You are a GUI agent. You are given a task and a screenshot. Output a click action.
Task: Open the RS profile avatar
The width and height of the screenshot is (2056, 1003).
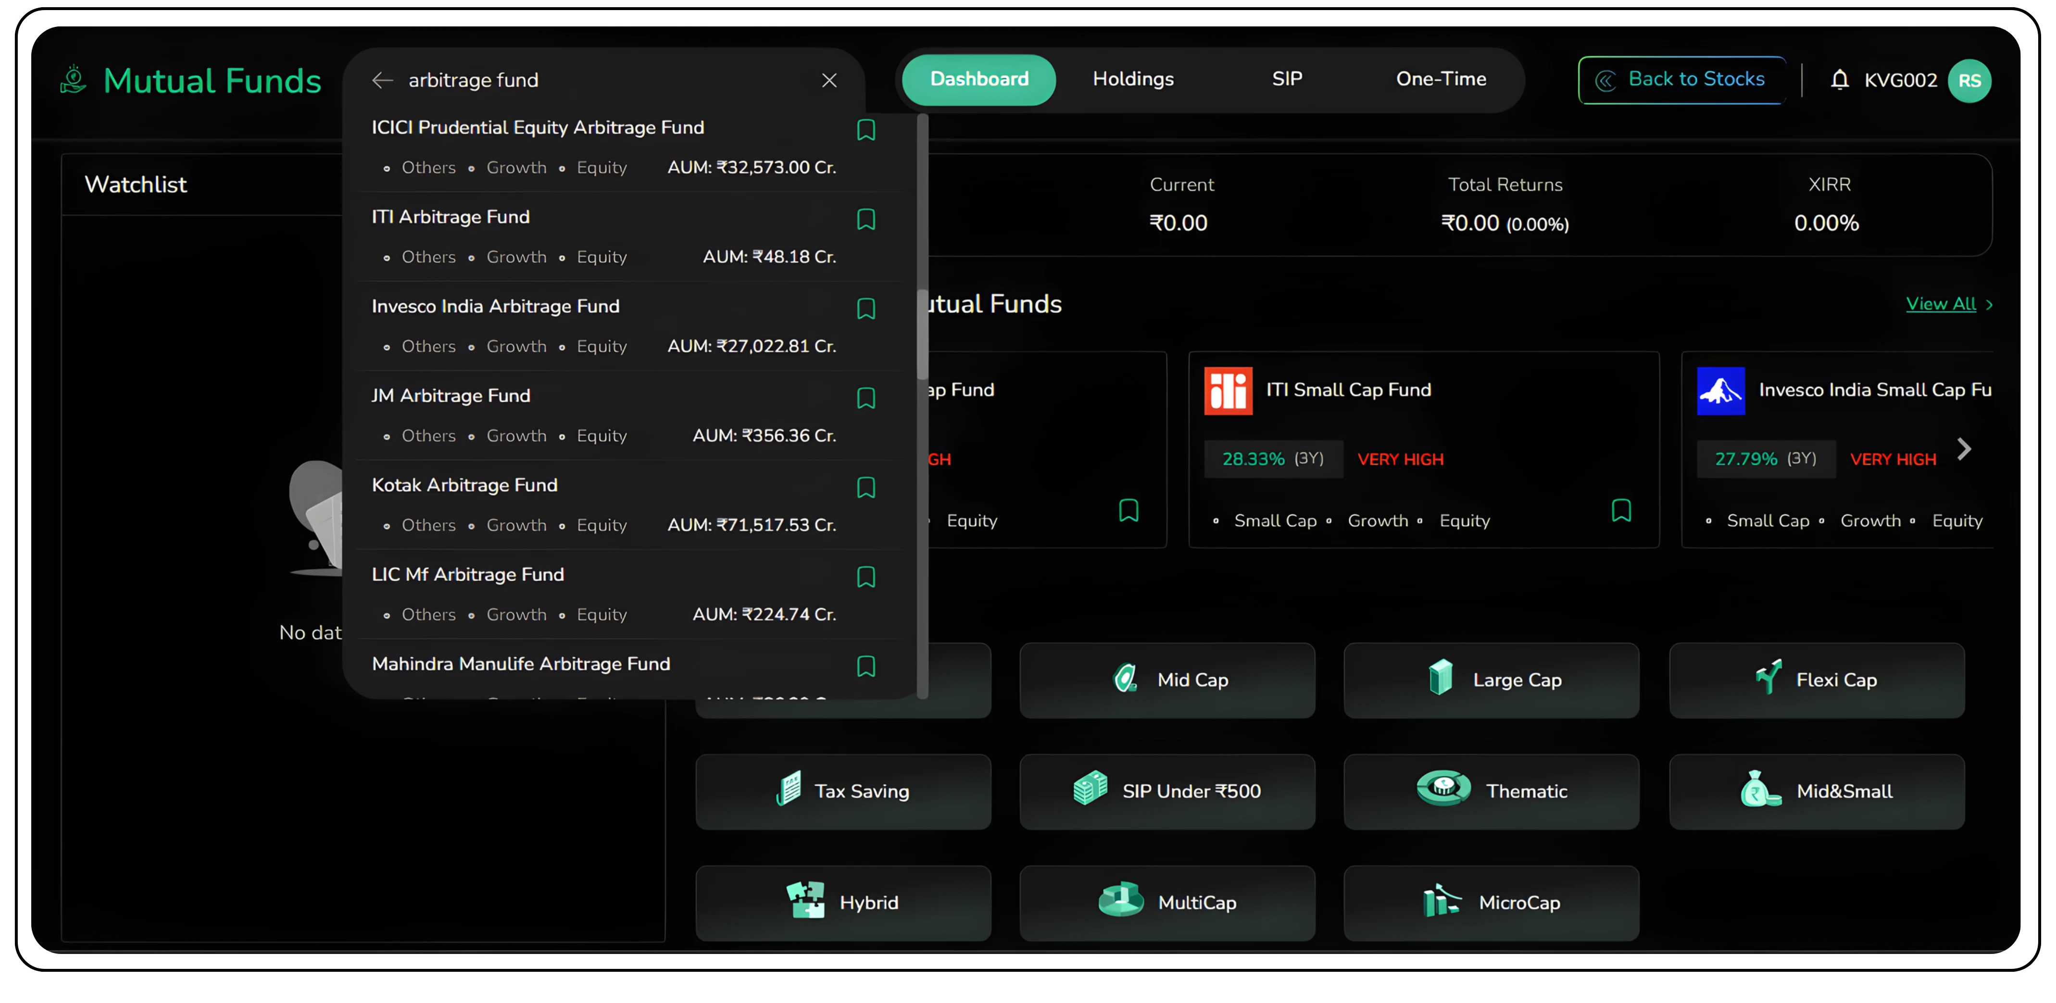tap(1969, 81)
